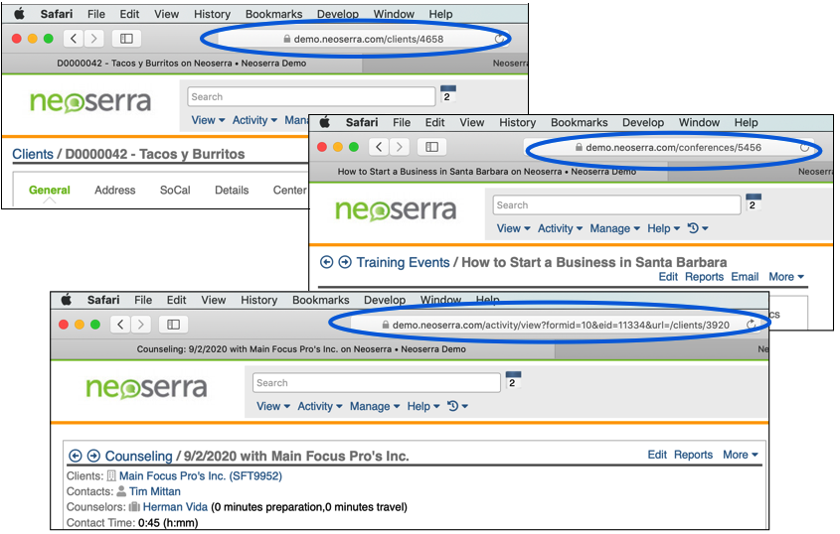
Task: Click Safari sidebar button in the Tacos y Burritos window
Action: click(126, 39)
